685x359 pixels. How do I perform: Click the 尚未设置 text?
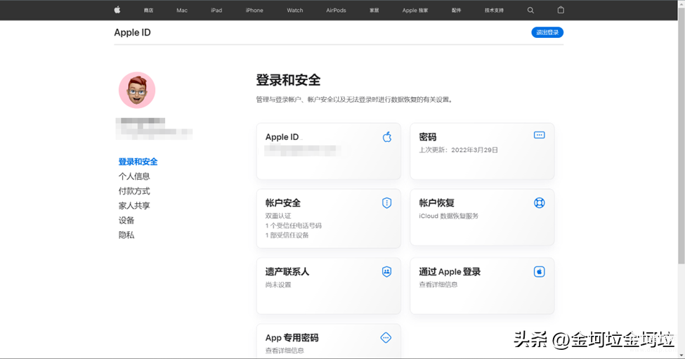(x=278, y=285)
